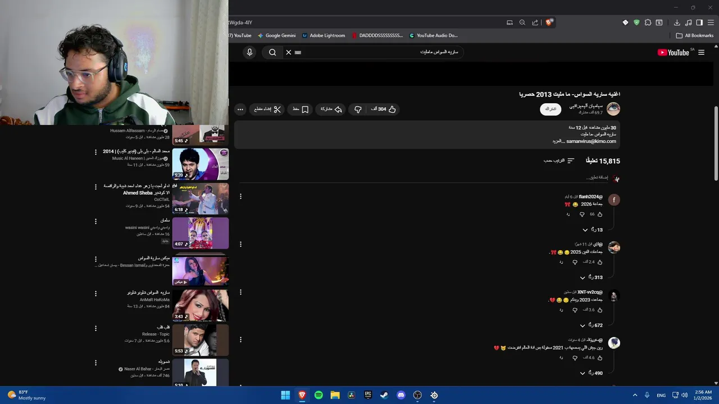Like the video with 304K thumbs up
This screenshot has height=404, width=719.
[384, 109]
